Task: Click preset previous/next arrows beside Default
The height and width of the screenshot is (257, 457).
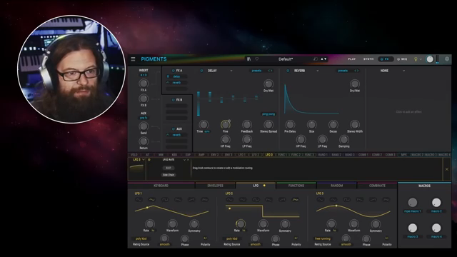Action: pos(323,59)
